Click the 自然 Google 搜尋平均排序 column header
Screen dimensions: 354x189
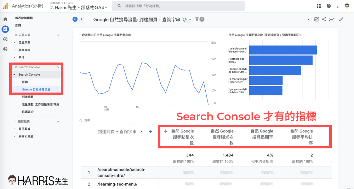coord(302,137)
